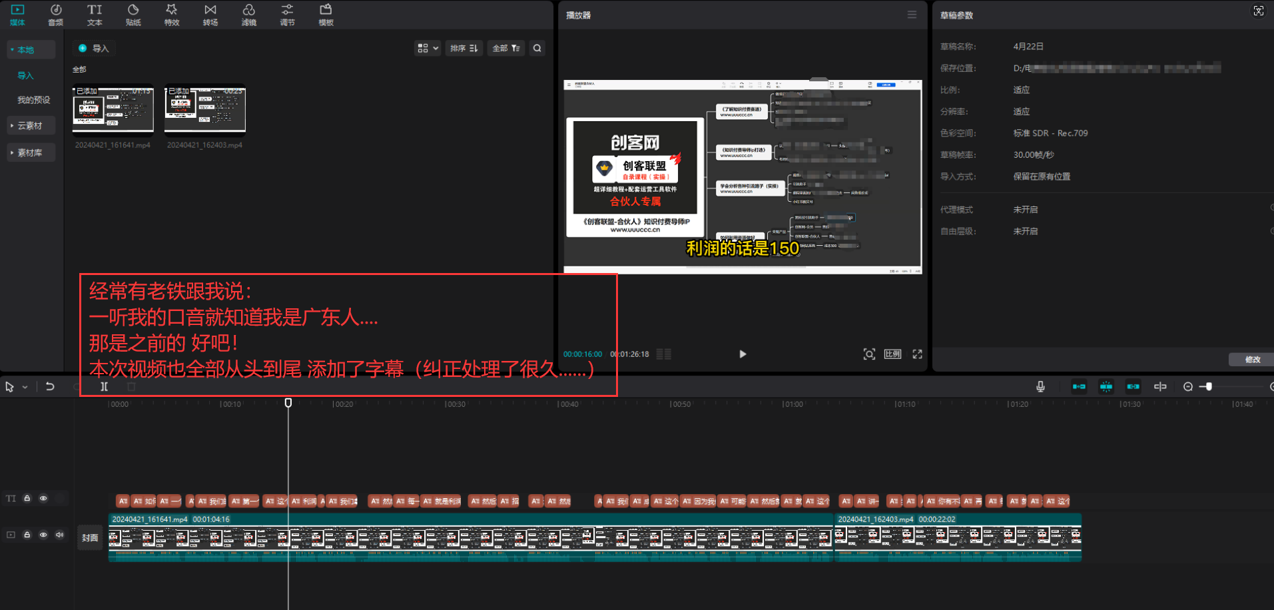Select the 文本 (Text) panel
Screen dimensions: 1274x610
[94, 15]
